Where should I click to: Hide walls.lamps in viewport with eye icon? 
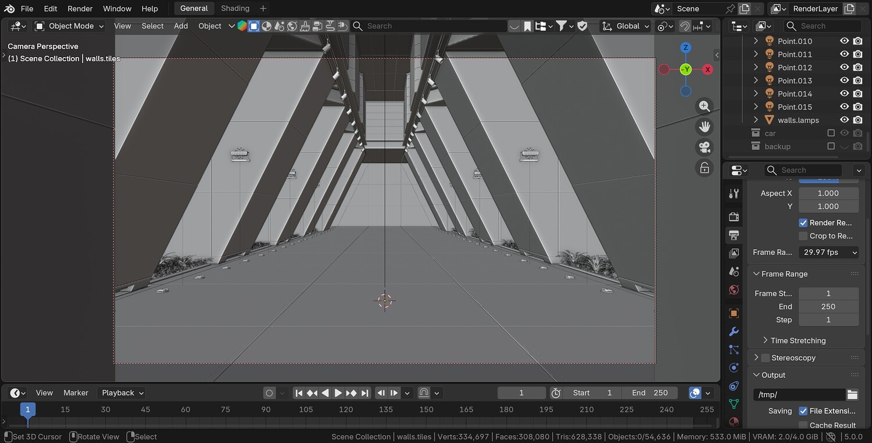tap(845, 120)
